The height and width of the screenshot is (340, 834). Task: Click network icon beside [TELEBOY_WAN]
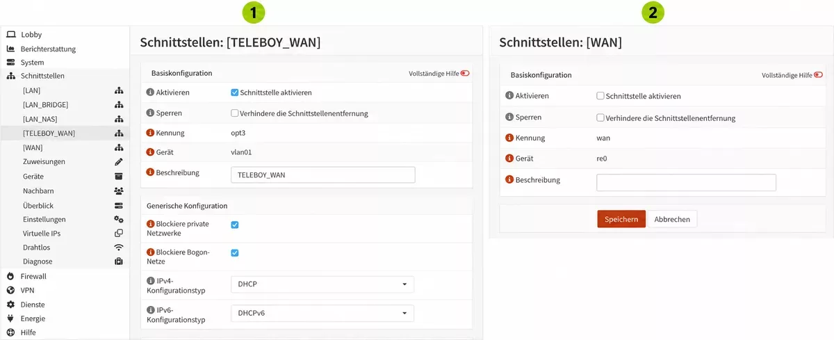[x=119, y=133]
